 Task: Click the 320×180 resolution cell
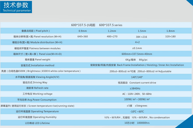click(170, 37)
